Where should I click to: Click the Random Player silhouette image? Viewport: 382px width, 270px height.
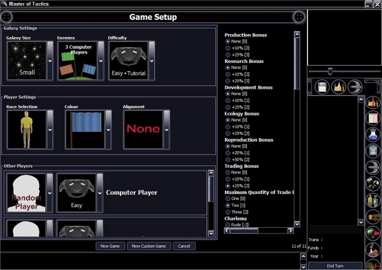pyautogui.click(x=26, y=193)
